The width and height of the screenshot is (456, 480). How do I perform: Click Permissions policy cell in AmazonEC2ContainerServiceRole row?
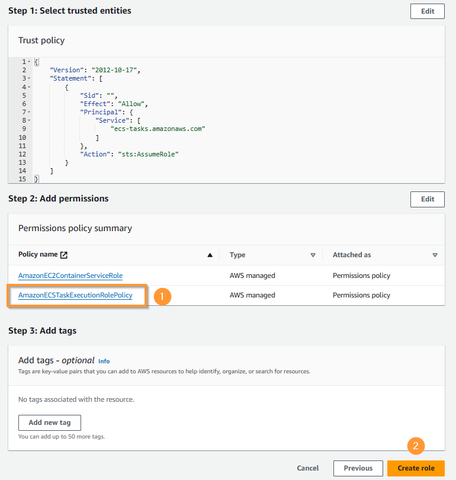click(x=361, y=276)
